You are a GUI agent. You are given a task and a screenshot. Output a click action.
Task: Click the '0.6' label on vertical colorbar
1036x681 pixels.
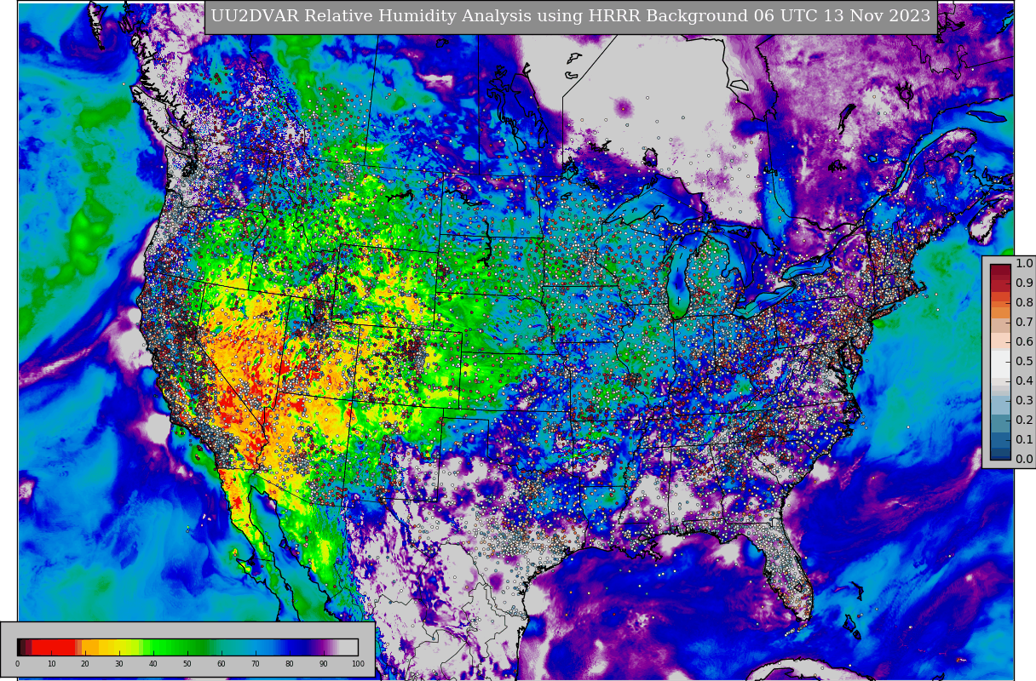(x=1024, y=341)
